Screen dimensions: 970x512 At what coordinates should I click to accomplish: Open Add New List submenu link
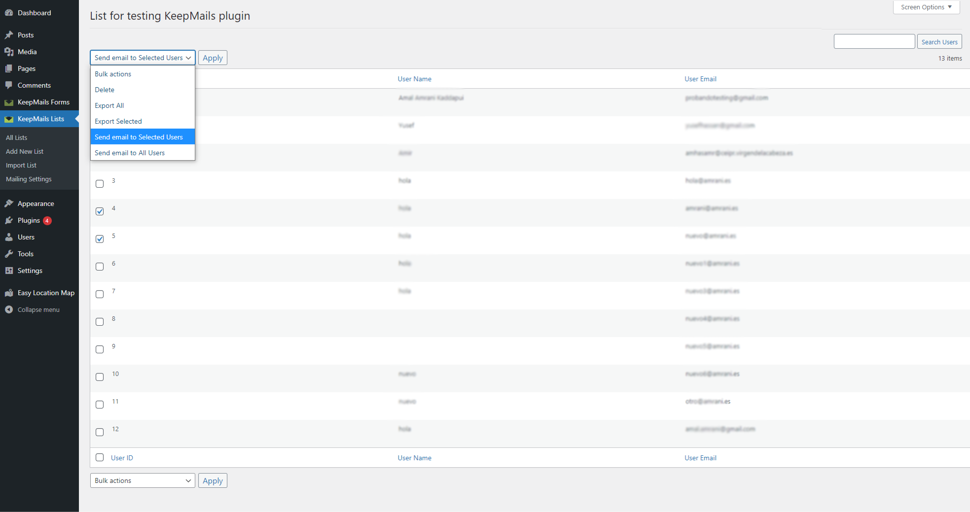click(x=25, y=151)
